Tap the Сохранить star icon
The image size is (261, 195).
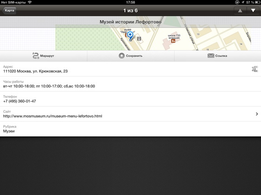pyautogui.click(x=122, y=56)
